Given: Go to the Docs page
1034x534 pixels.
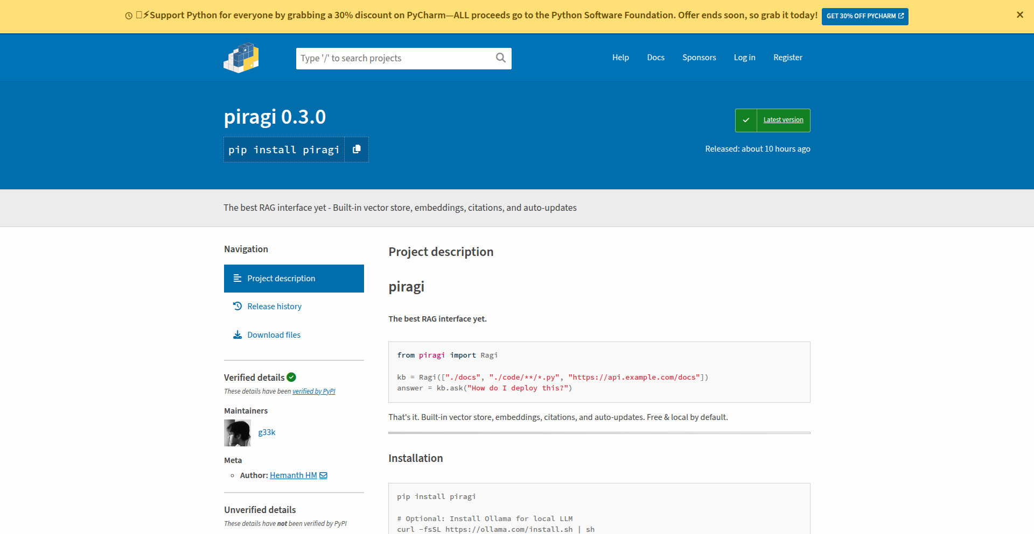Looking at the screenshot, I should [655, 58].
